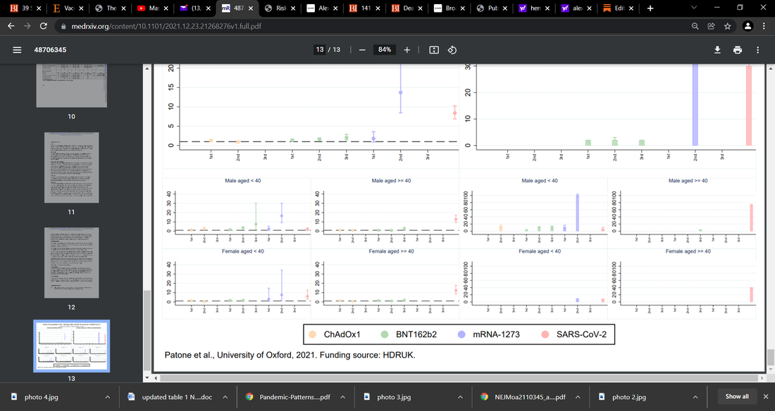Close the 'Risk' tab

293,8
